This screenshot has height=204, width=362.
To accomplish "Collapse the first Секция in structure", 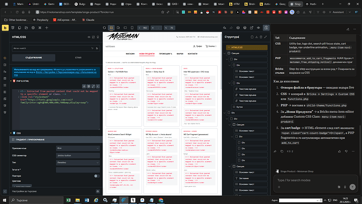I will click(225, 54).
